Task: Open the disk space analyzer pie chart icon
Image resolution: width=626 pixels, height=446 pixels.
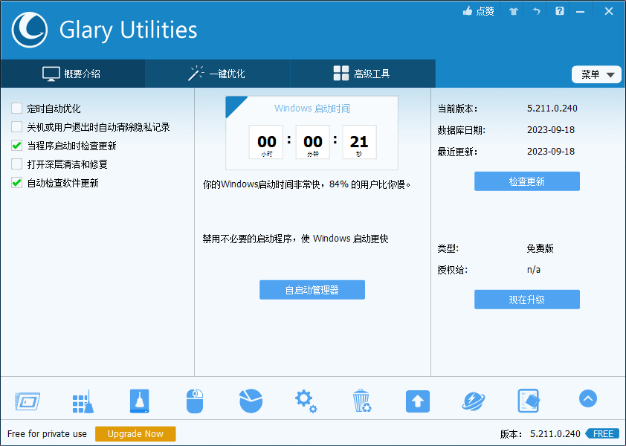Action: (251, 400)
